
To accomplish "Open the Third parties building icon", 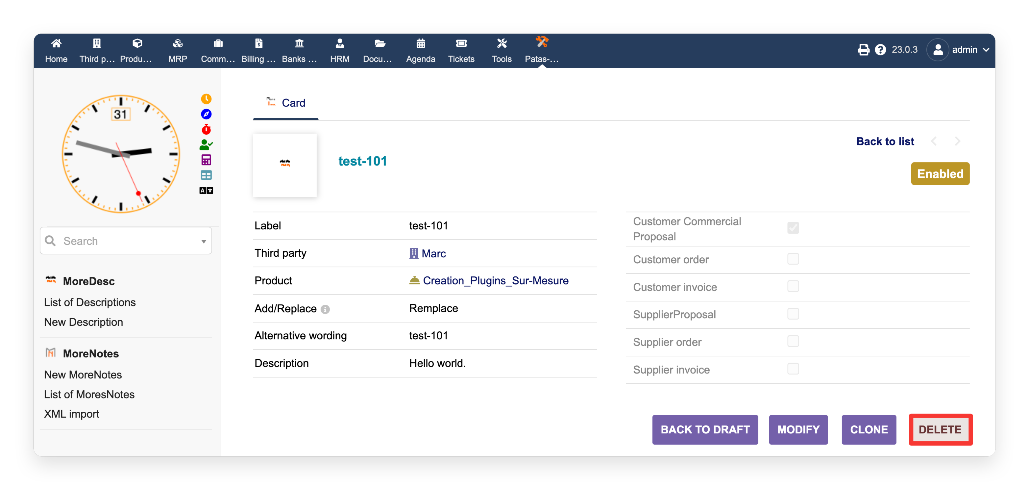I will click(x=97, y=43).
